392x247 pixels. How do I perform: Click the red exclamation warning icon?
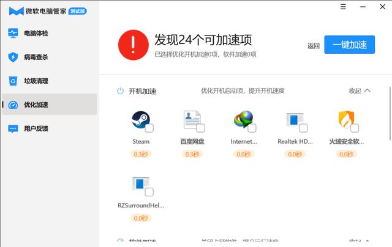coord(134,45)
